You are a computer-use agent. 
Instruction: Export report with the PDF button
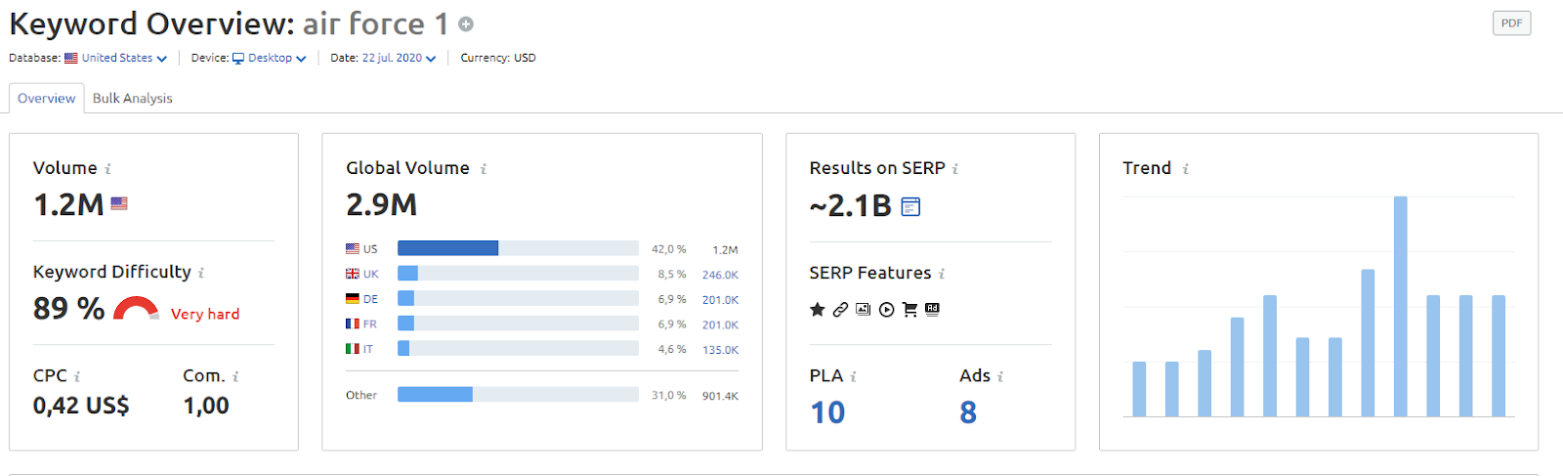(x=1511, y=23)
